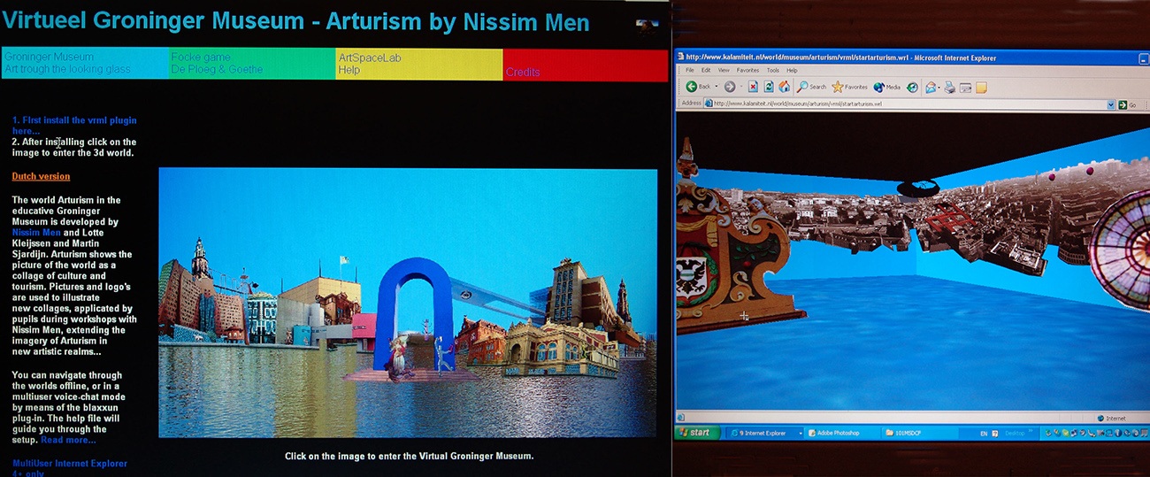The image size is (1150, 477).
Task: Open the Dutch version link
Action: (x=41, y=176)
